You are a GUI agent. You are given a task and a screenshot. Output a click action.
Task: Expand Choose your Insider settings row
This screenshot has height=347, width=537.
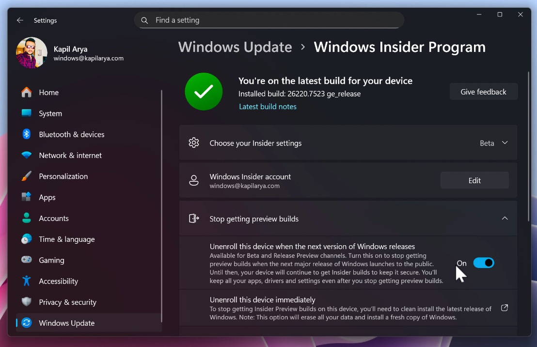coord(348,143)
